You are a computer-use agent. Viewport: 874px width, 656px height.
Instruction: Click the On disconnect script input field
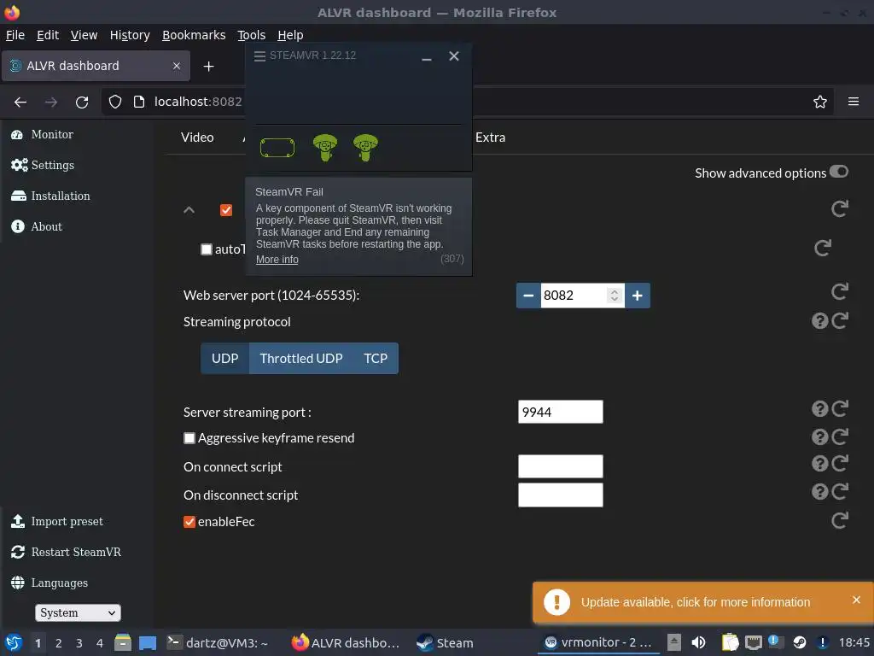pyautogui.click(x=560, y=495)
